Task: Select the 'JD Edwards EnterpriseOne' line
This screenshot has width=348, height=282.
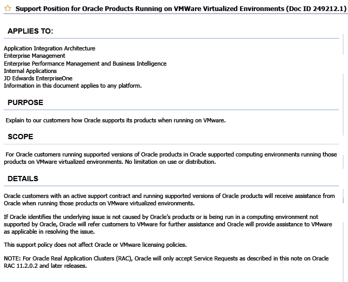Action: (x=38, y=78)
